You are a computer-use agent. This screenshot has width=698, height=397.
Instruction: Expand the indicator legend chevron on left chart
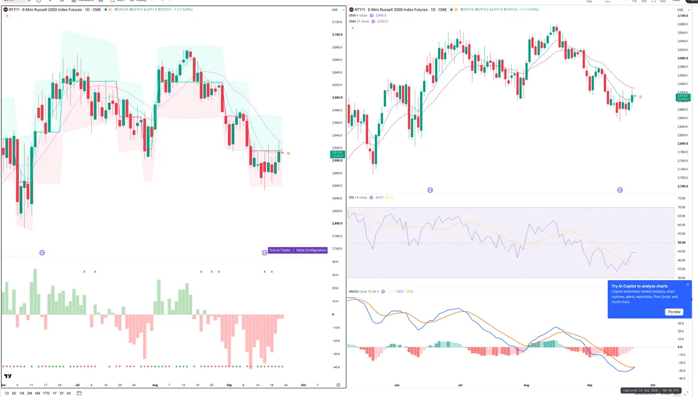click(6, 16)
